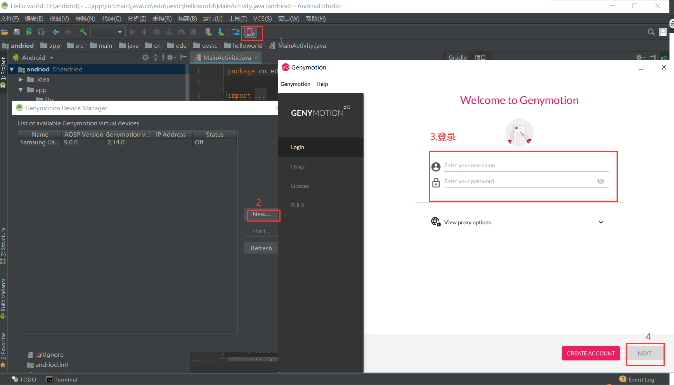
Task: Open the AVD Manager phone icon
Action: pos(208,32)
